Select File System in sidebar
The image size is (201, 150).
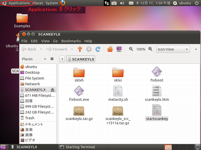[38, 78]
